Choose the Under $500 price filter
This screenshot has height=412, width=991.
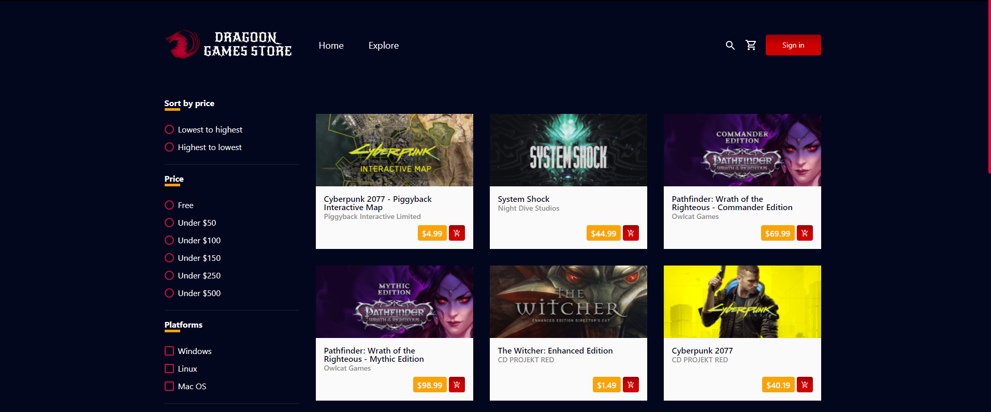coord(169,293)
